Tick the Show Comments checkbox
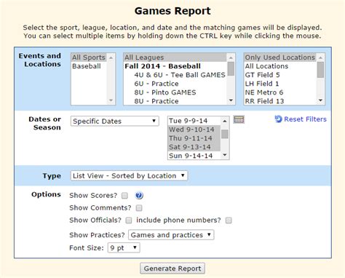The width and height of the screenshot is (345, 278). point(139,208)
